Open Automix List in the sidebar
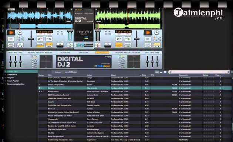Screen dimensions: 233x142 point(12,75)
